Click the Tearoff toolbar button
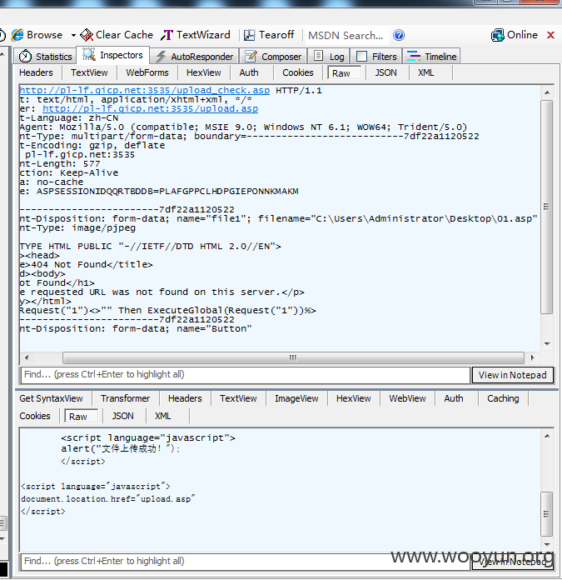The height and width of the screenshot is (580, 562). click(269, 35)
